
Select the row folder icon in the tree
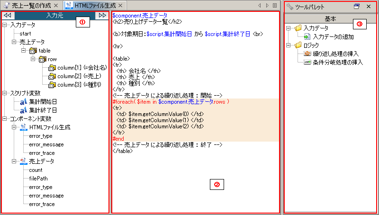[x=42, y=59]
